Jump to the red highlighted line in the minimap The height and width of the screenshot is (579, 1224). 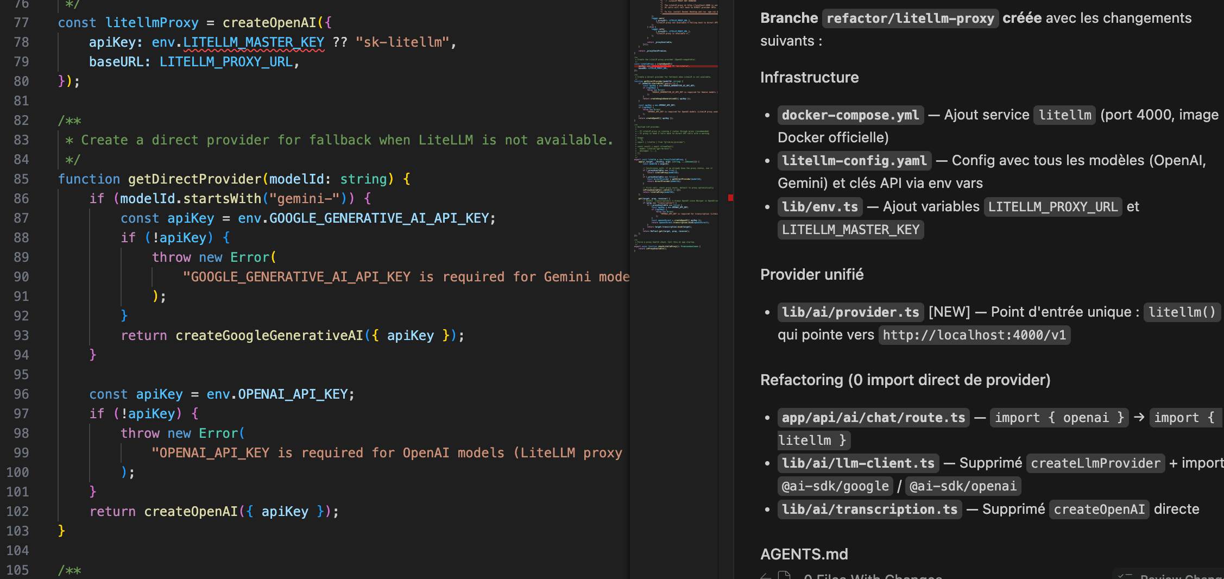click(x=676, y=66)
